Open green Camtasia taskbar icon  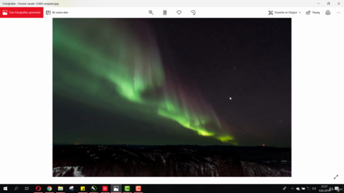coord(127,188)
